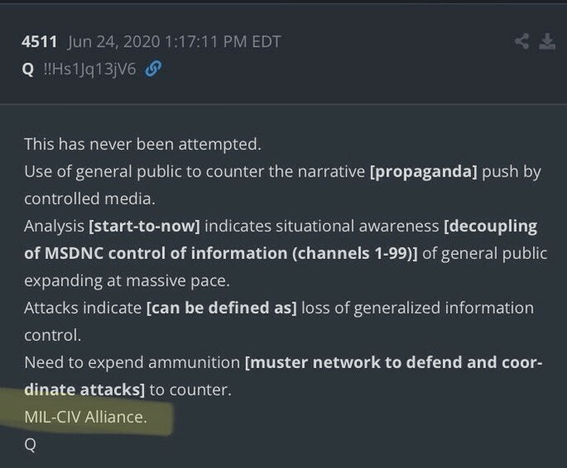
Task: Select the author name Q in header
Action: pos(27,70)
